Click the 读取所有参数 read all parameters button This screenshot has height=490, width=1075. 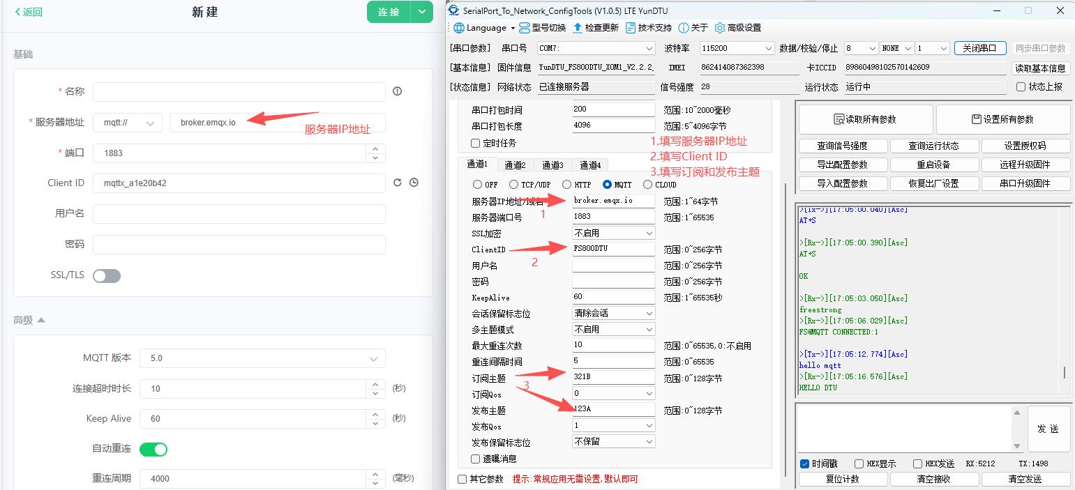(x=866, y=119)
